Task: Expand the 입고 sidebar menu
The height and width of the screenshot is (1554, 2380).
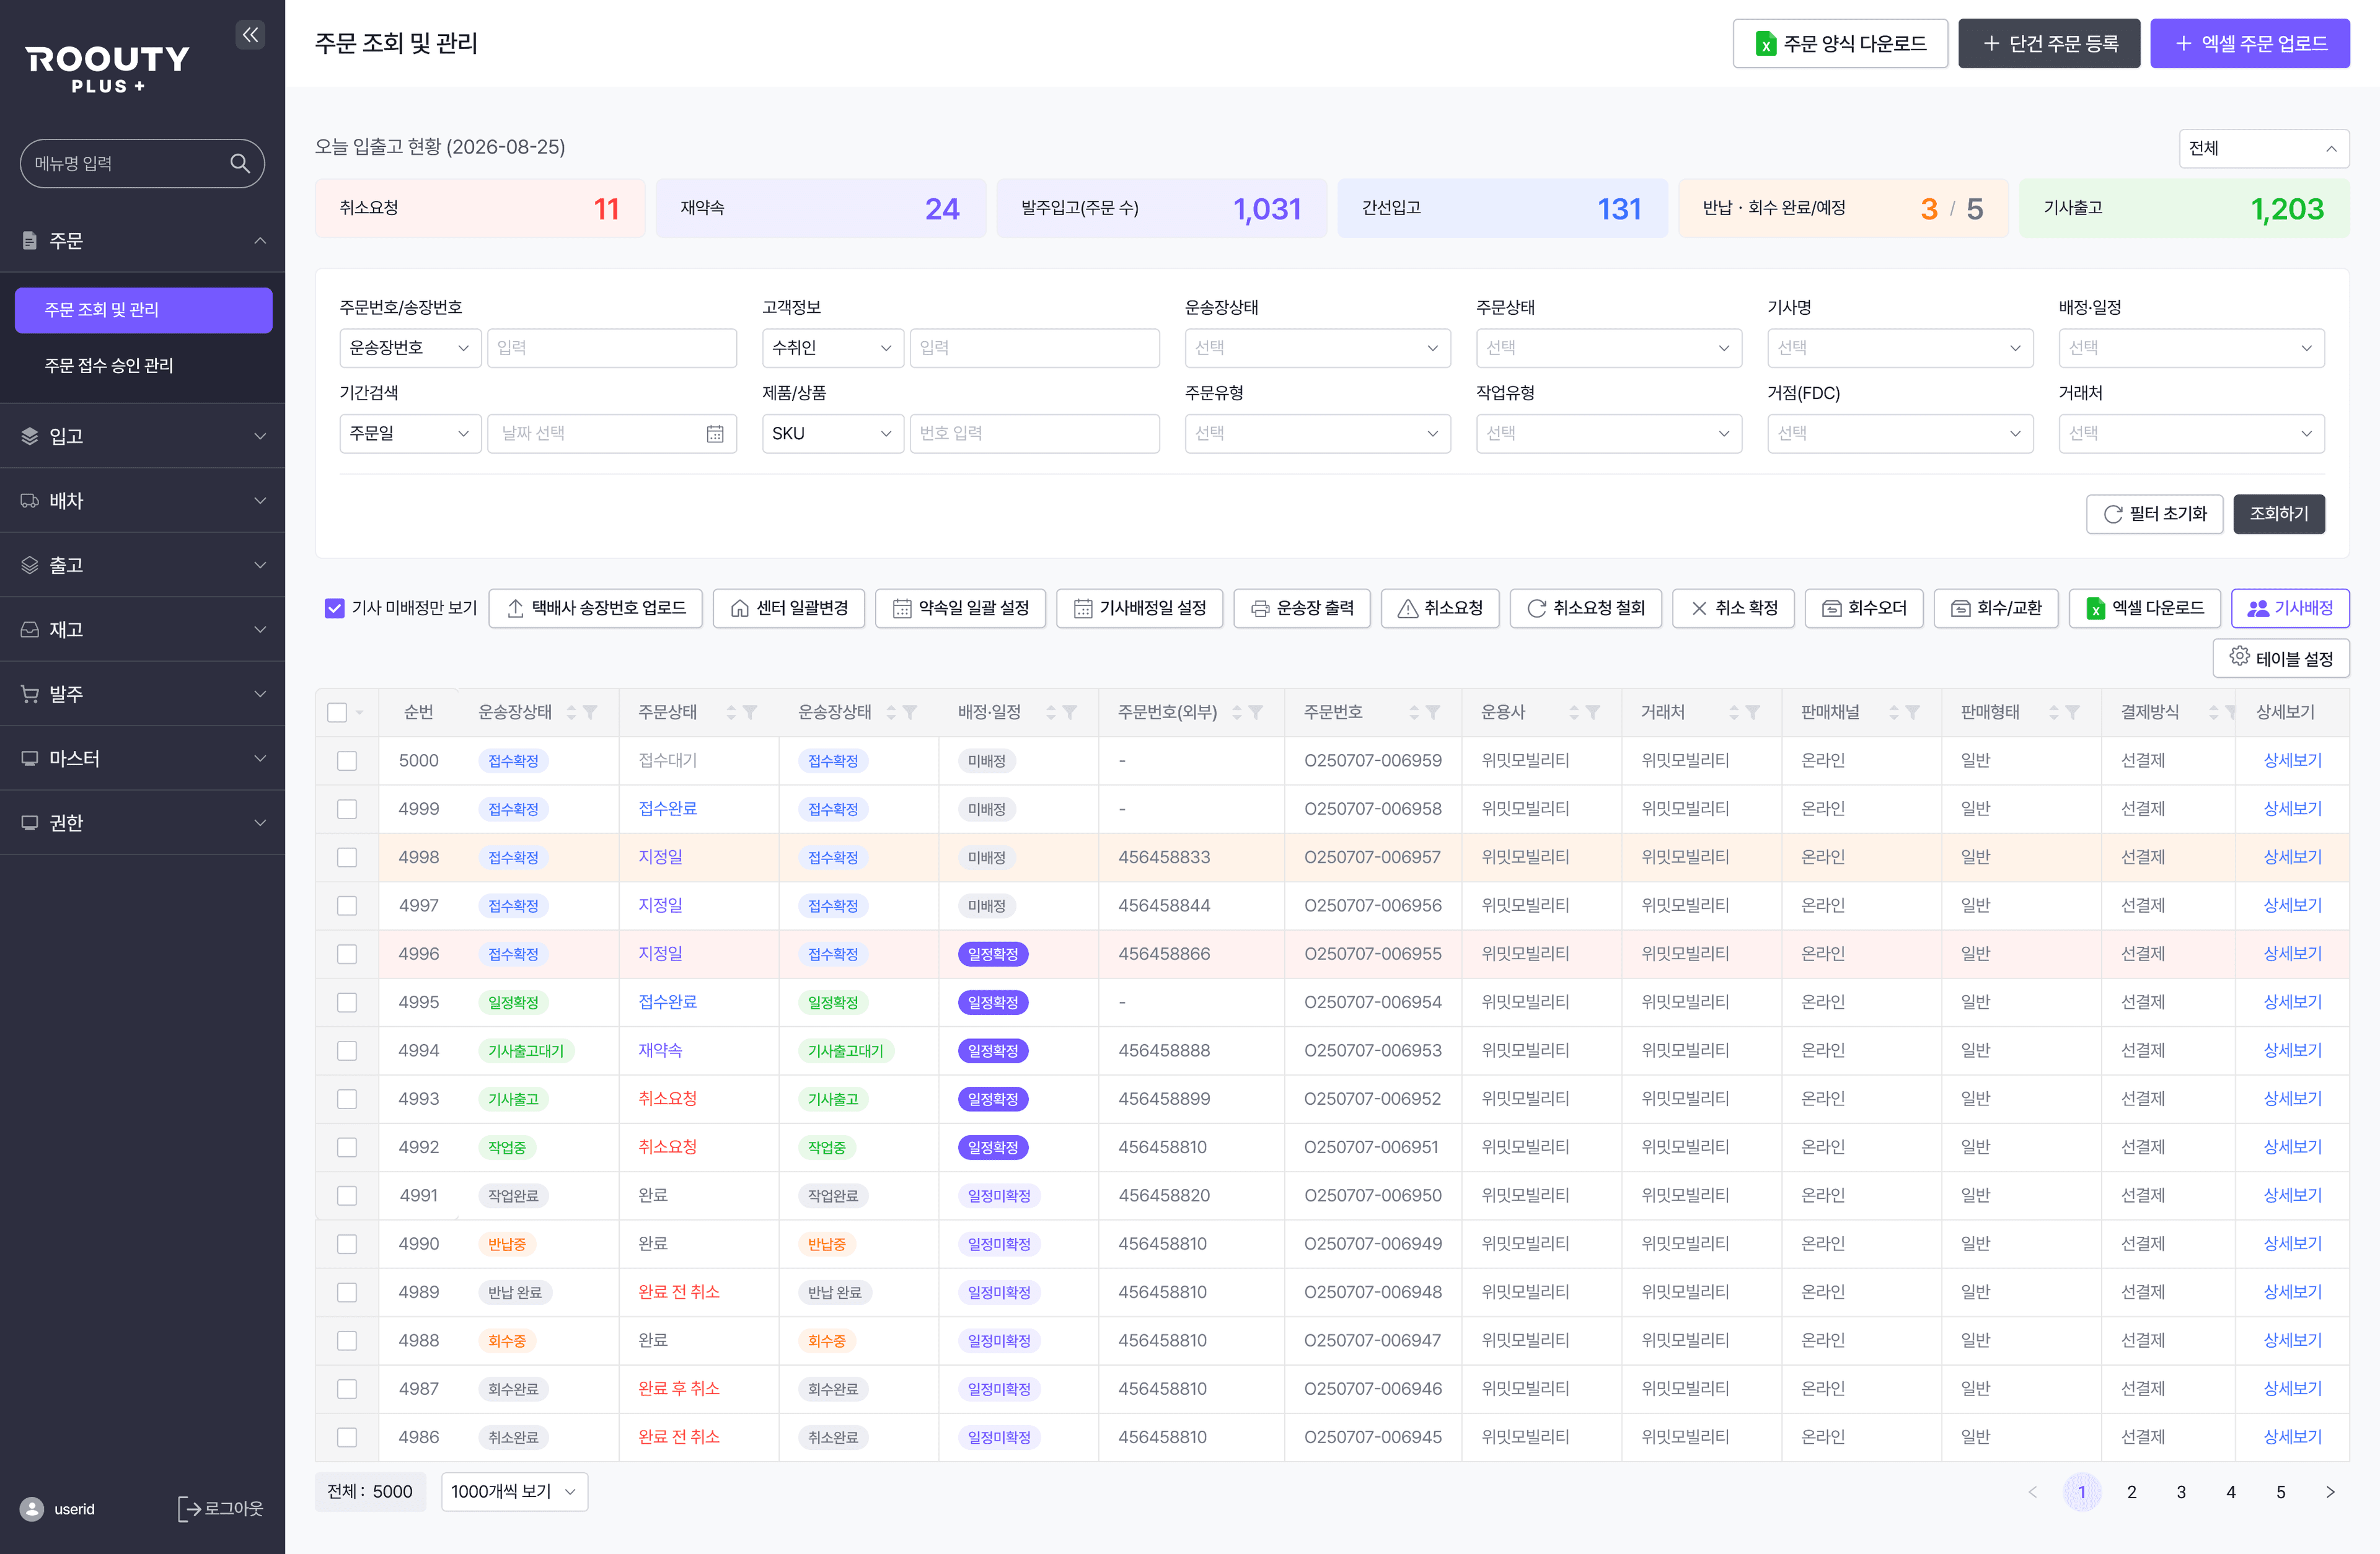Action: pos(142,436)
